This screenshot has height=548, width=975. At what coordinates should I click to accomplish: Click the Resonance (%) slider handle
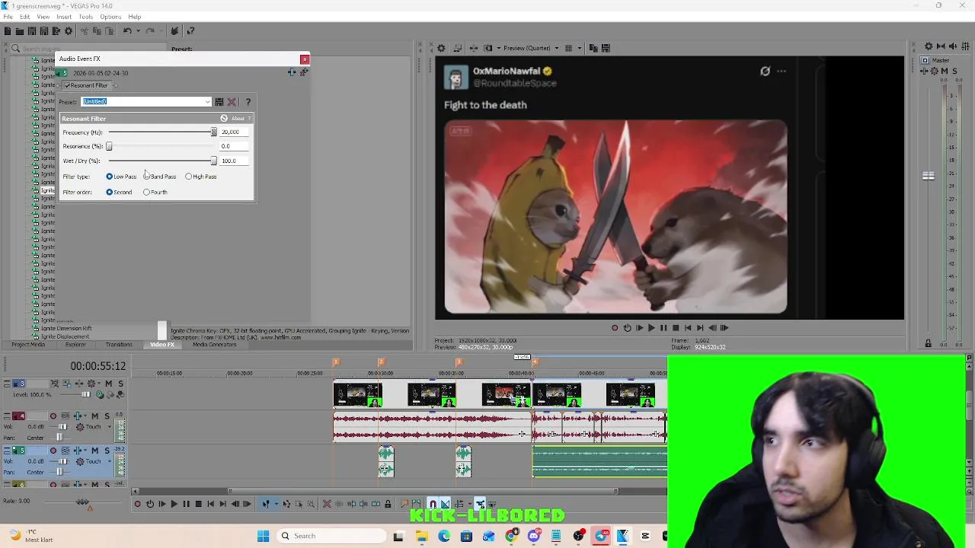[109, 146]
